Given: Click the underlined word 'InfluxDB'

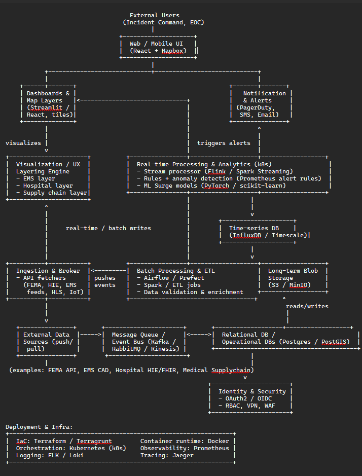Looking at the screenshot, I should (247, 235).
